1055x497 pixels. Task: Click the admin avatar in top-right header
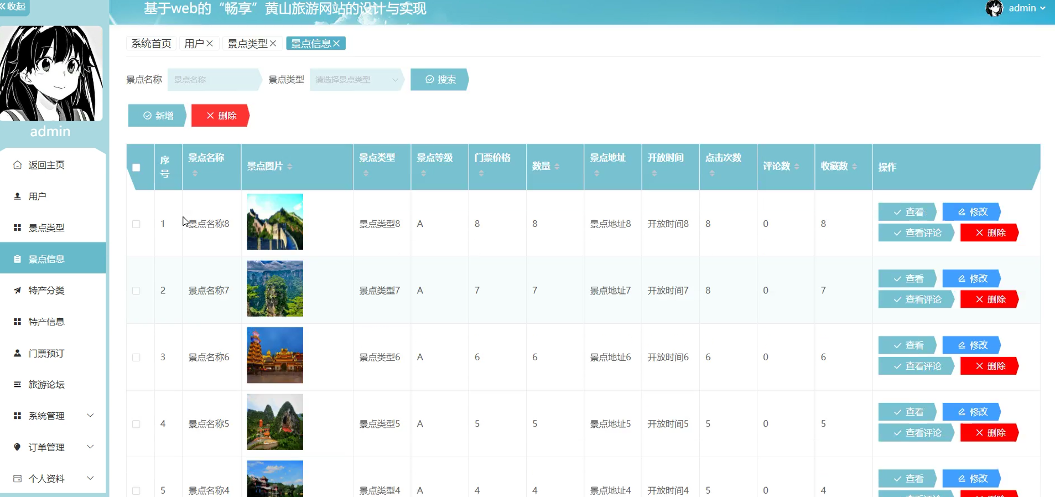point(994,8)
